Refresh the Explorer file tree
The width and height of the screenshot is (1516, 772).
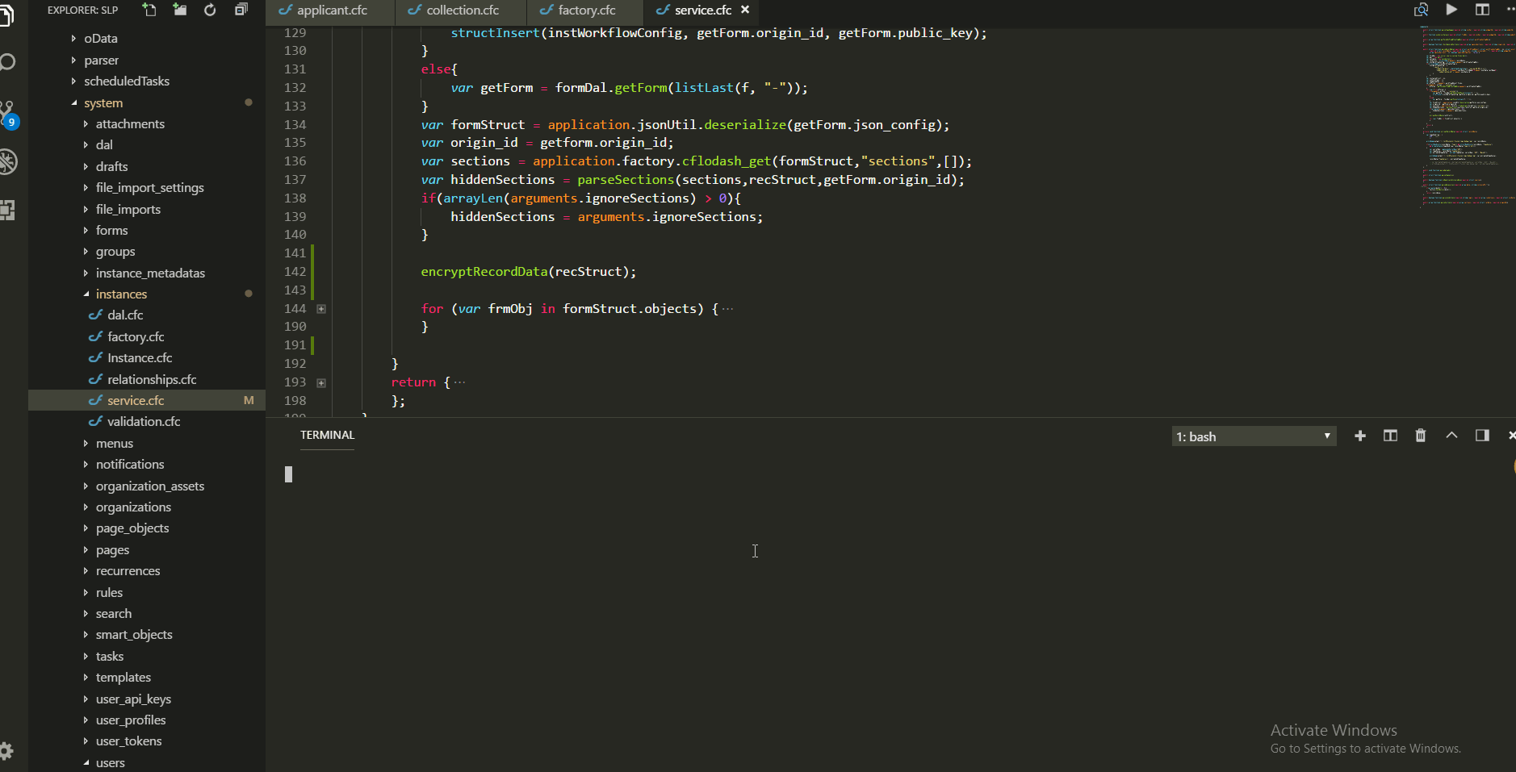(x=210, y=10)
